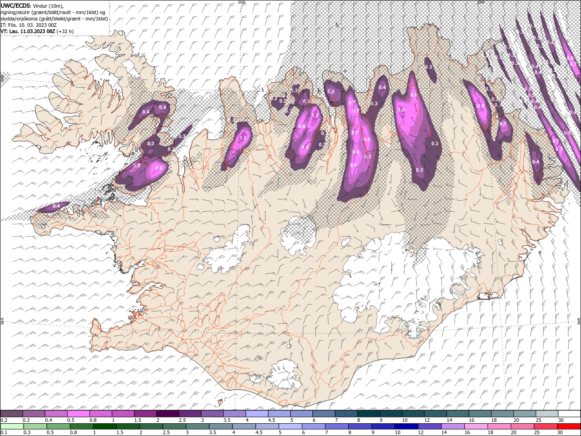Click the white snow swatch after 30
This screenshot has height=436, width=581.
[x=569, y=414]
